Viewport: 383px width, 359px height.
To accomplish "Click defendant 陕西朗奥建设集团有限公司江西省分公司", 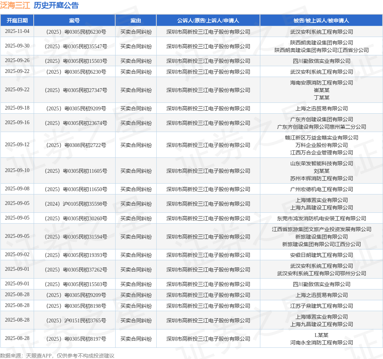I will click(x=321, y=50).
